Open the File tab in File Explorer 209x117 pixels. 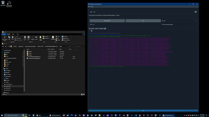point(4,34)
